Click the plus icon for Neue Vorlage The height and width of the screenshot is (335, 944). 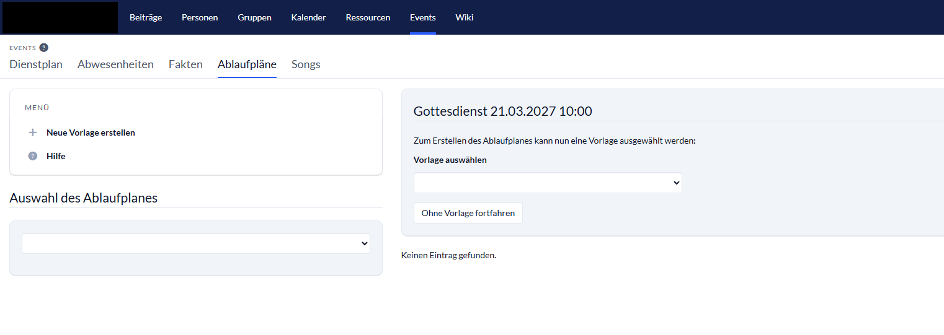33,133
